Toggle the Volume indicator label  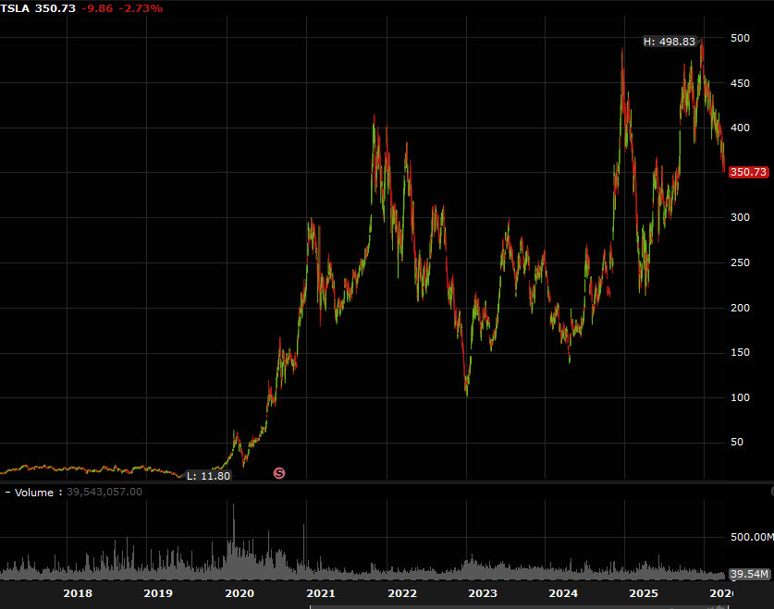pyautogui.click(x=36, y=493)
